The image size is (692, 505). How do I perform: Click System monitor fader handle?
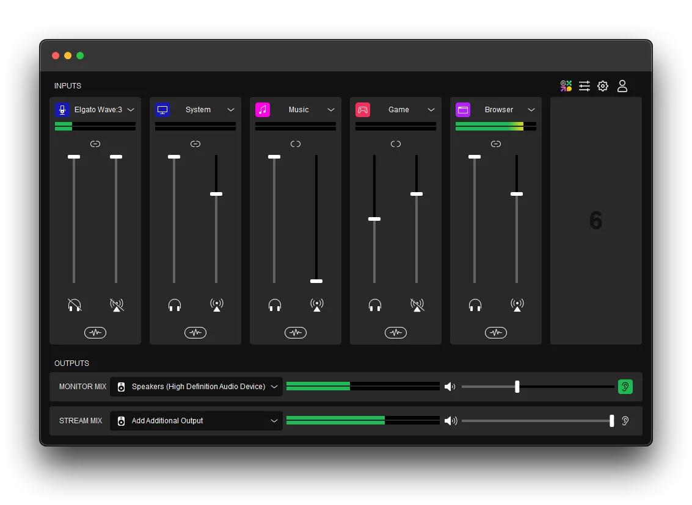click(x=174, y=157)
